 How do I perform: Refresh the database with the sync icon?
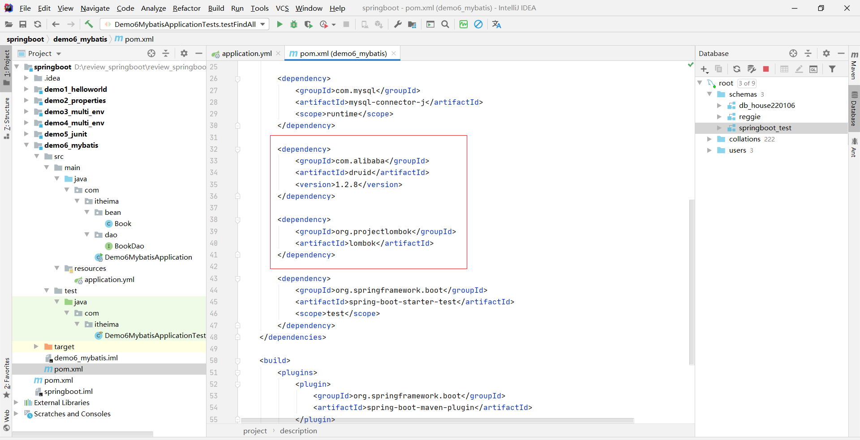click(x=737, y=69)
